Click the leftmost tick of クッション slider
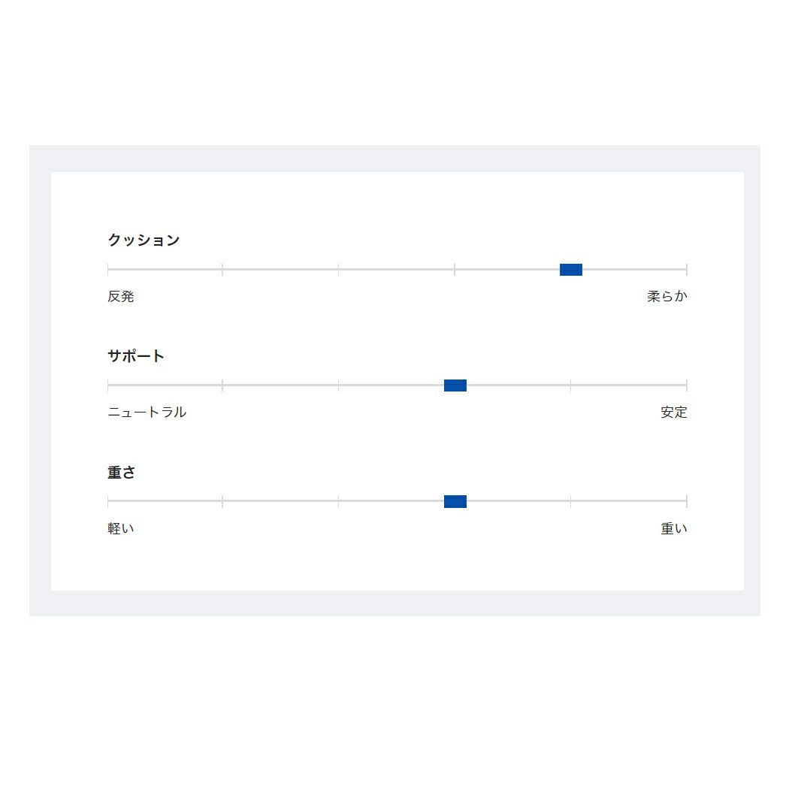The width and height of the screenshot is (789, 789). point(108,270)
